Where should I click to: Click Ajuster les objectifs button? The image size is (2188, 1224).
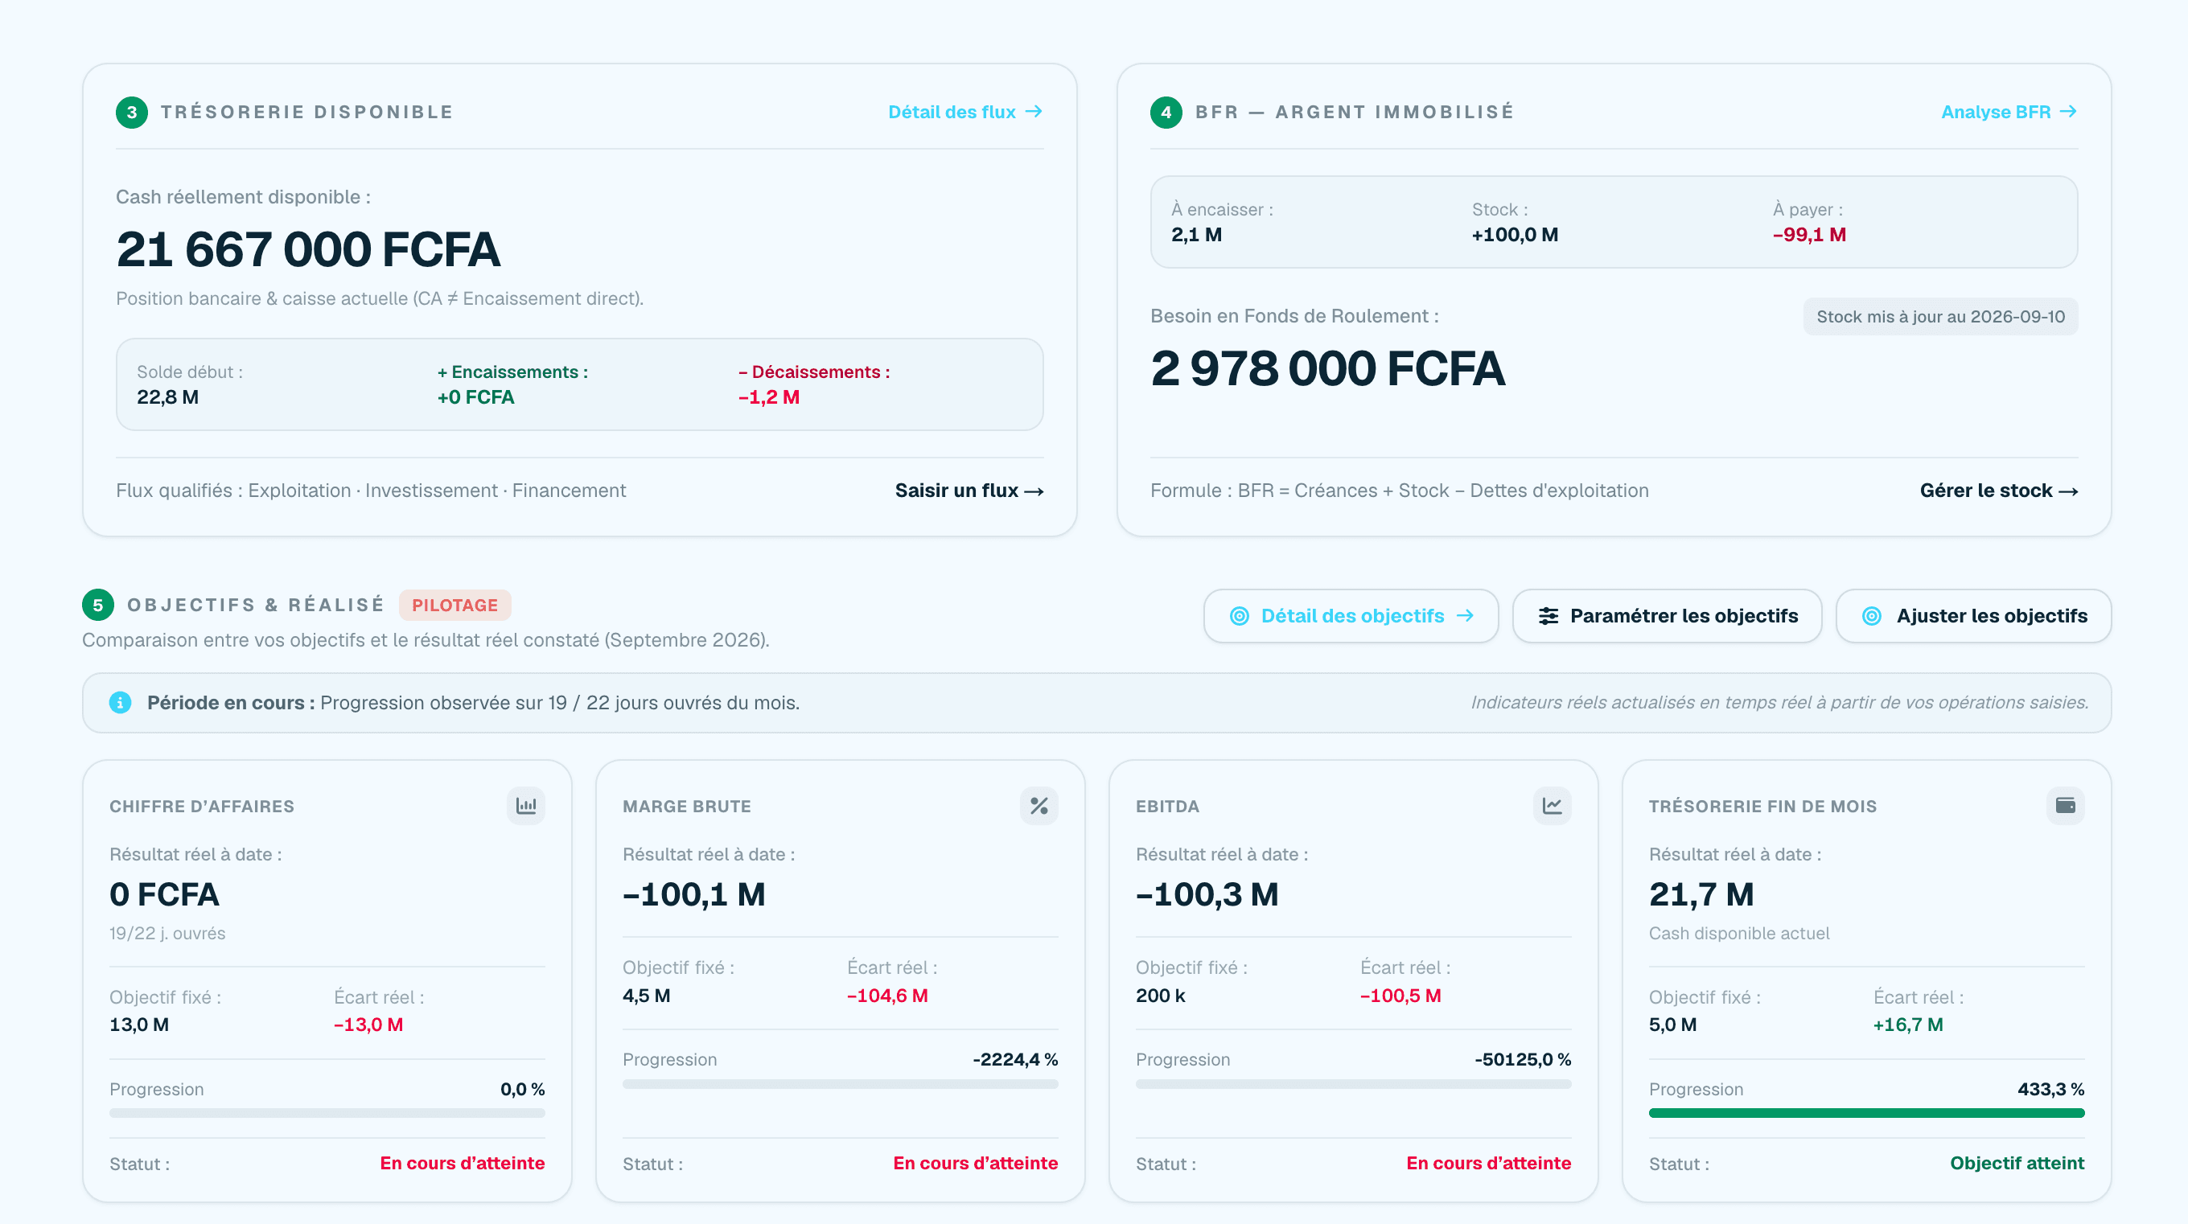[x=1973, y=616]
